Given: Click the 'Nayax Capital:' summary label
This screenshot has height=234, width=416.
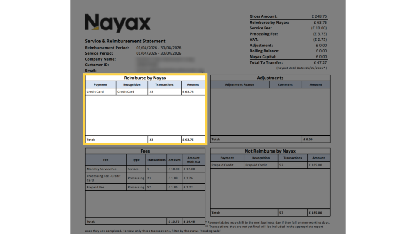Looking at the screenshot, I should [x=263, y=57].
